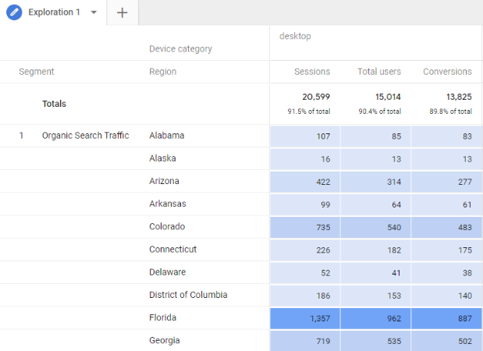Image resolution: width=483 pixels, height=351 pixels.
Task: Click the Florida region row label
Action: (162, 317)
